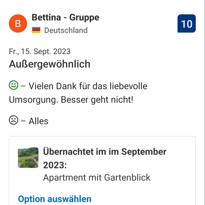205x205 pixels.
Task: Open the apartment garden view thumbnail
Action: pyautogui.click(x=28, y=158)
